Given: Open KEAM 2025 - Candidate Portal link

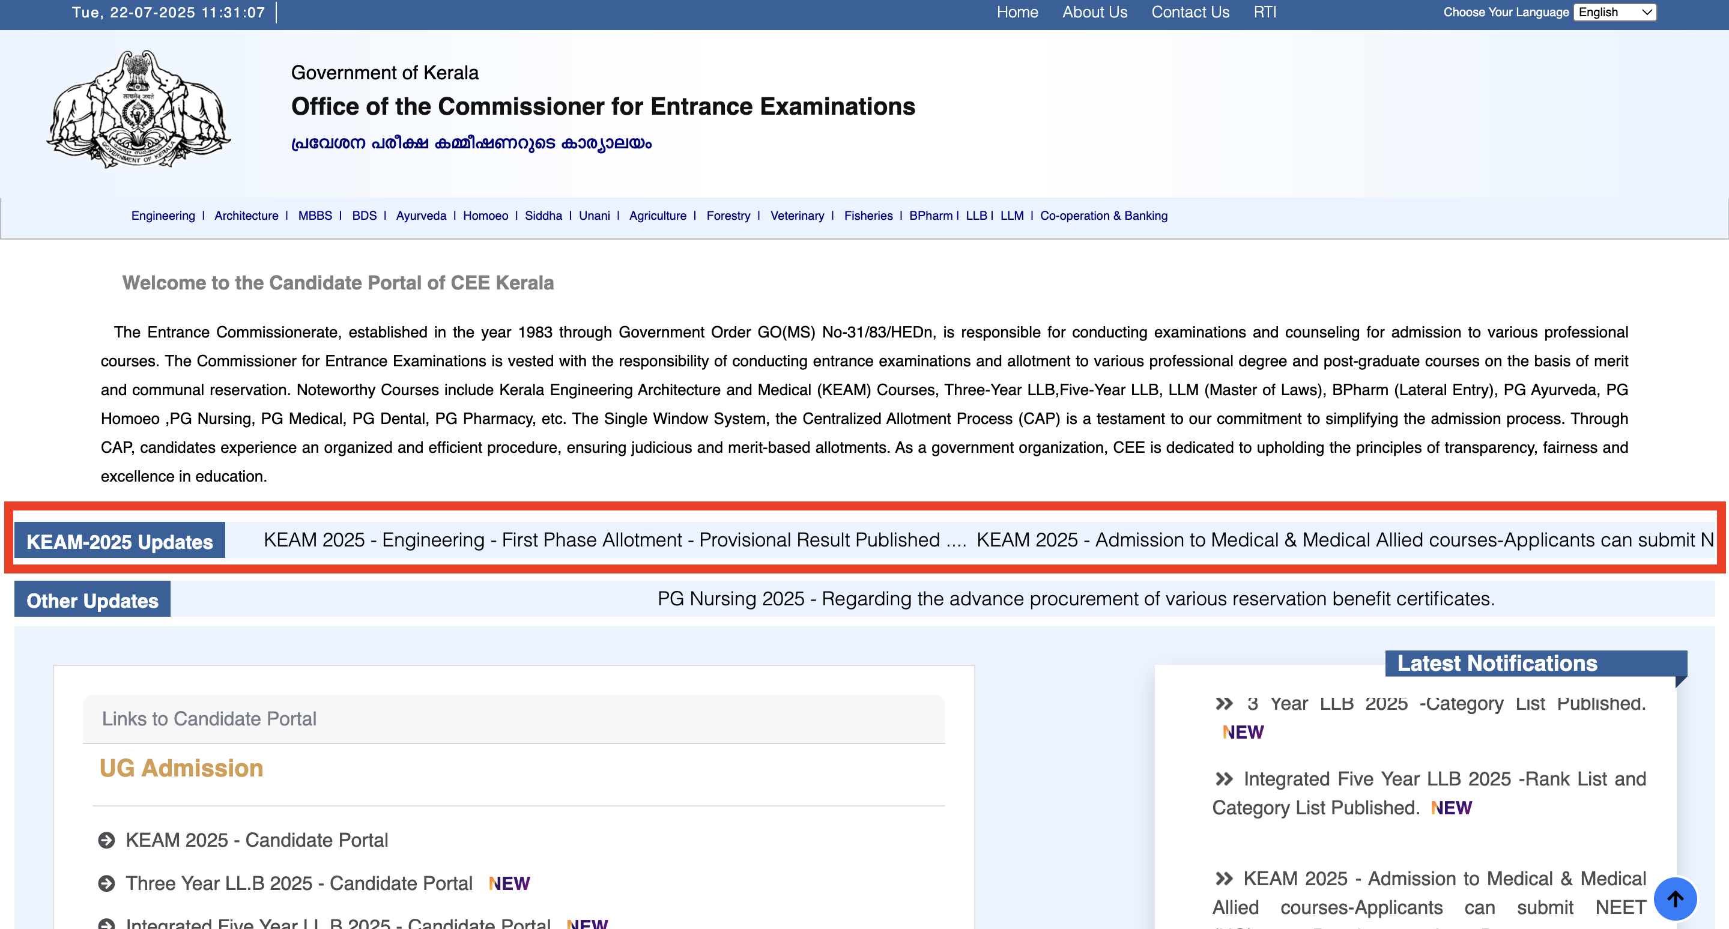Looking at the screenshot, I should tap(257, 840).
